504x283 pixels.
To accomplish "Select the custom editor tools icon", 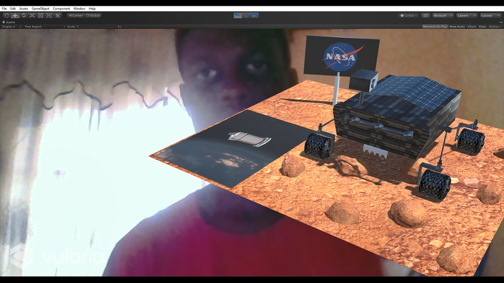I will click(x=58, y=15).
